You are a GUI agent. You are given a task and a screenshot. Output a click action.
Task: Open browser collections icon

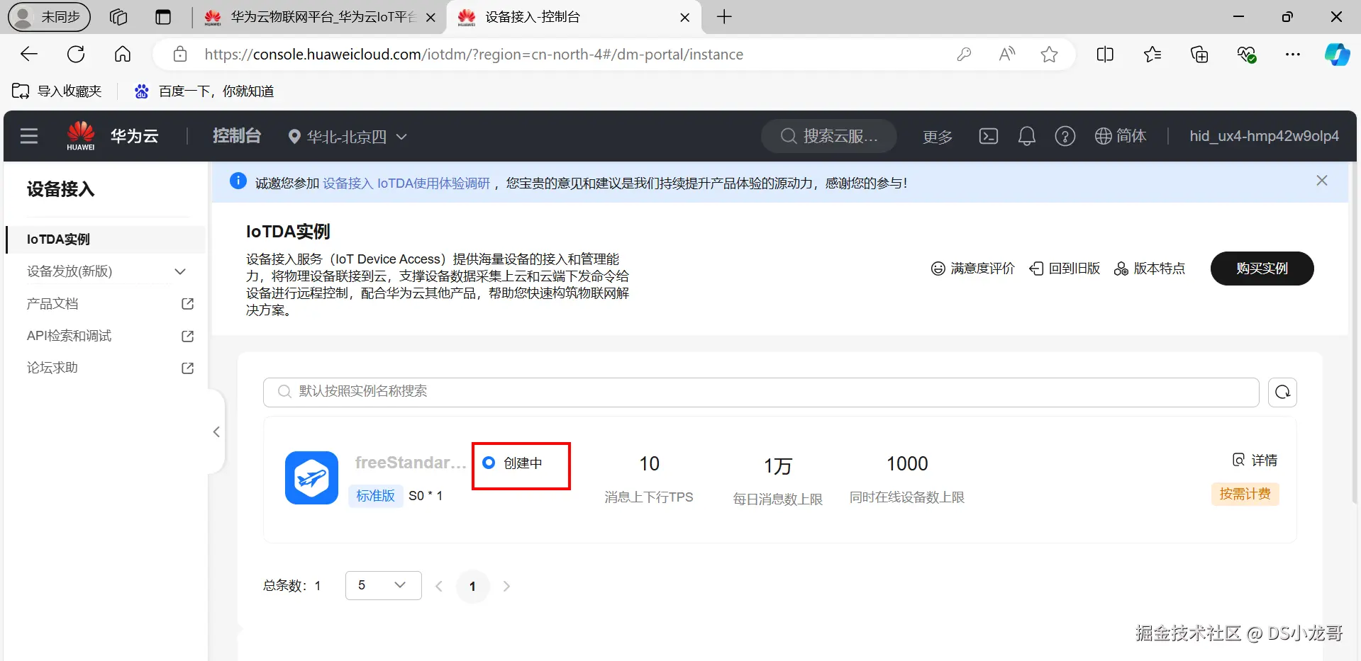1199,55
